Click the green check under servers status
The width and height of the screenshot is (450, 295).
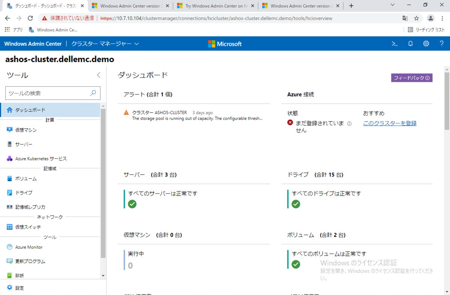coord(132,204)
